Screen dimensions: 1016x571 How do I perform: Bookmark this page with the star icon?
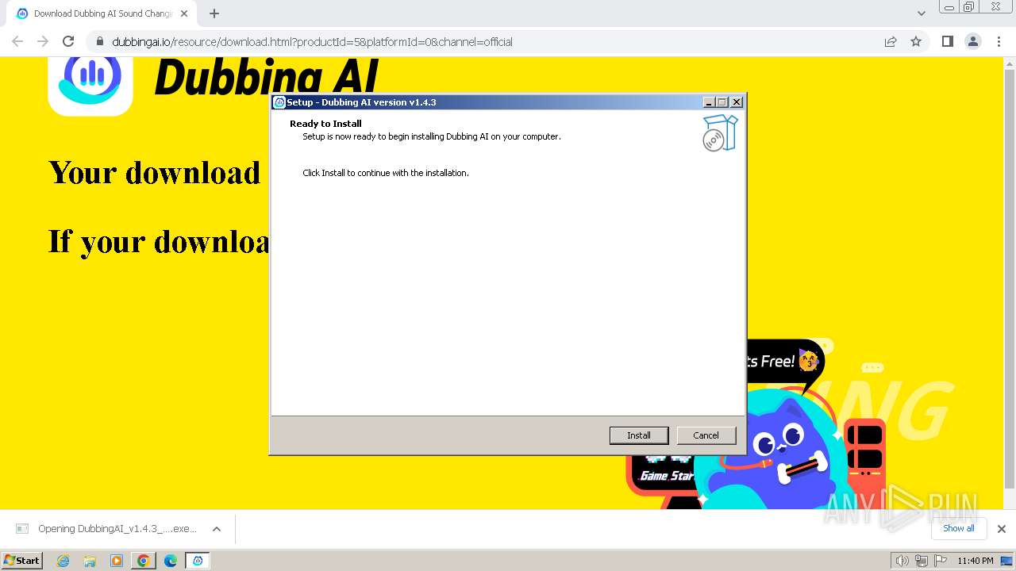[x=916, y=41]
